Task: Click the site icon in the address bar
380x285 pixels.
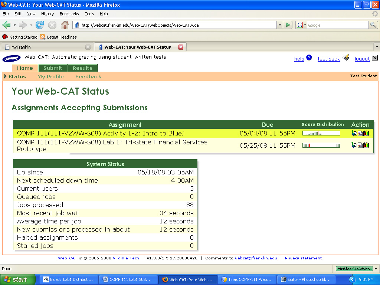Action: (77, 25)
